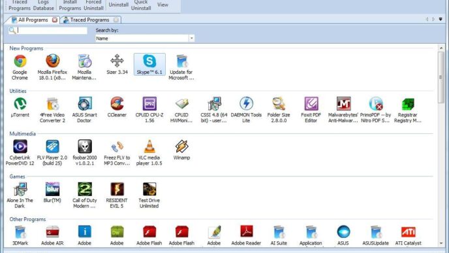Open the tab list dropdown arrow
Viewport: 449px width, 253px height.
[x=441, y=19]
